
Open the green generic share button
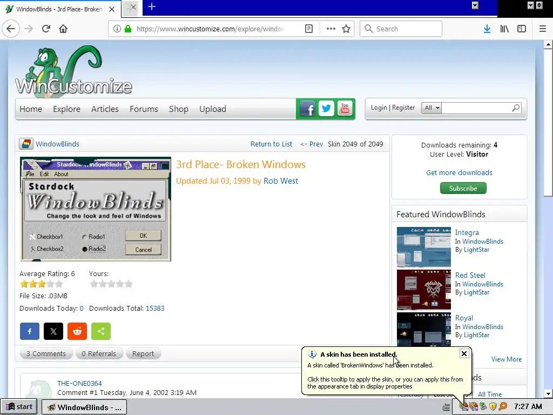click(x=101, y=331)
